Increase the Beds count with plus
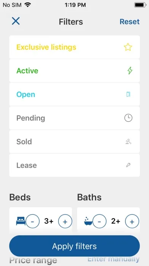 65,222
